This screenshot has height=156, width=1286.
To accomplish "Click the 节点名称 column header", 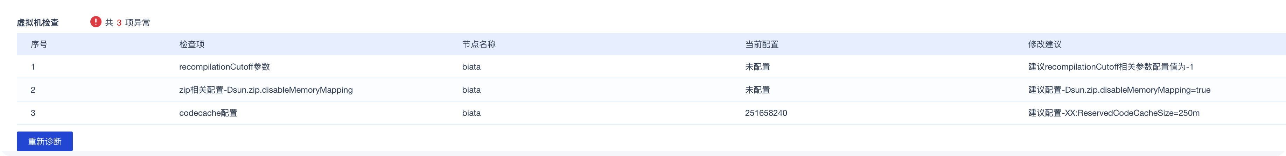I will (x=478, y=44).
